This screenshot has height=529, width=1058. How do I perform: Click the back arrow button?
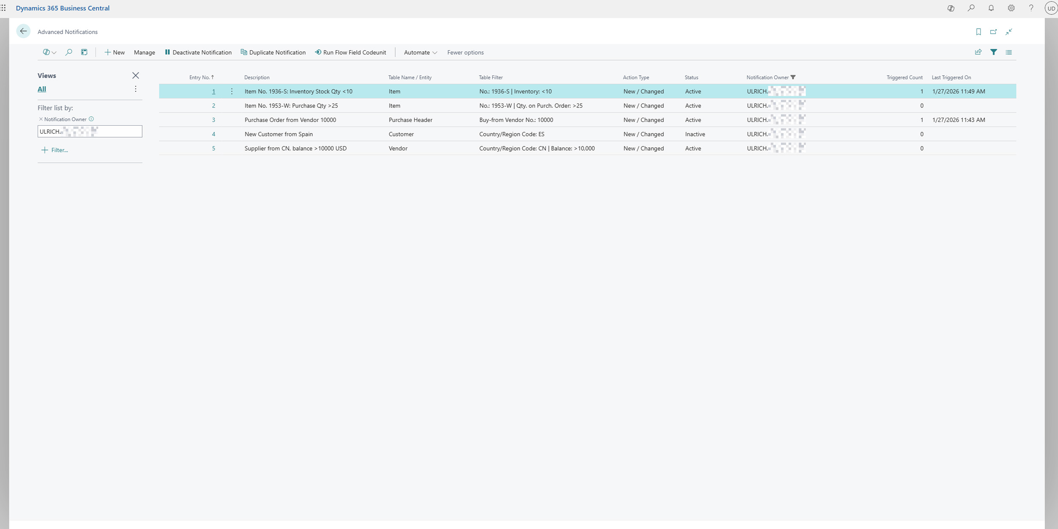click(x=23, y=31)
